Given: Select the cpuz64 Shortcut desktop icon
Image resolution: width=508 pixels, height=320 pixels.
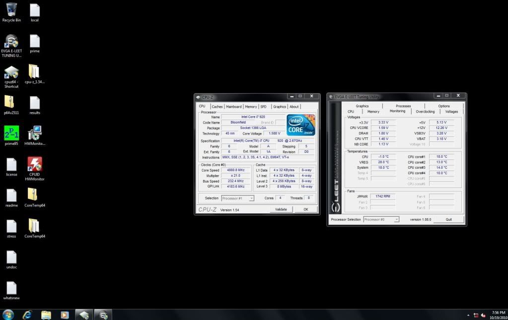Looking at the screenshot, I should click(11, 76).
